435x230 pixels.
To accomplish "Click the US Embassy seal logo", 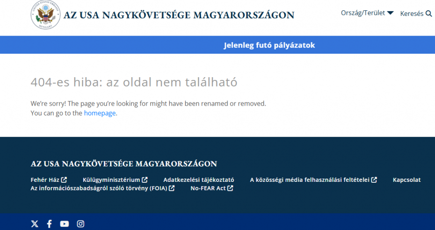I will [45, 15].
